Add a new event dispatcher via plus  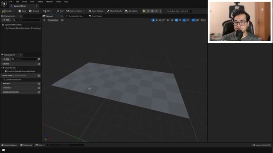pyautogui.click(x=39, y=92)
